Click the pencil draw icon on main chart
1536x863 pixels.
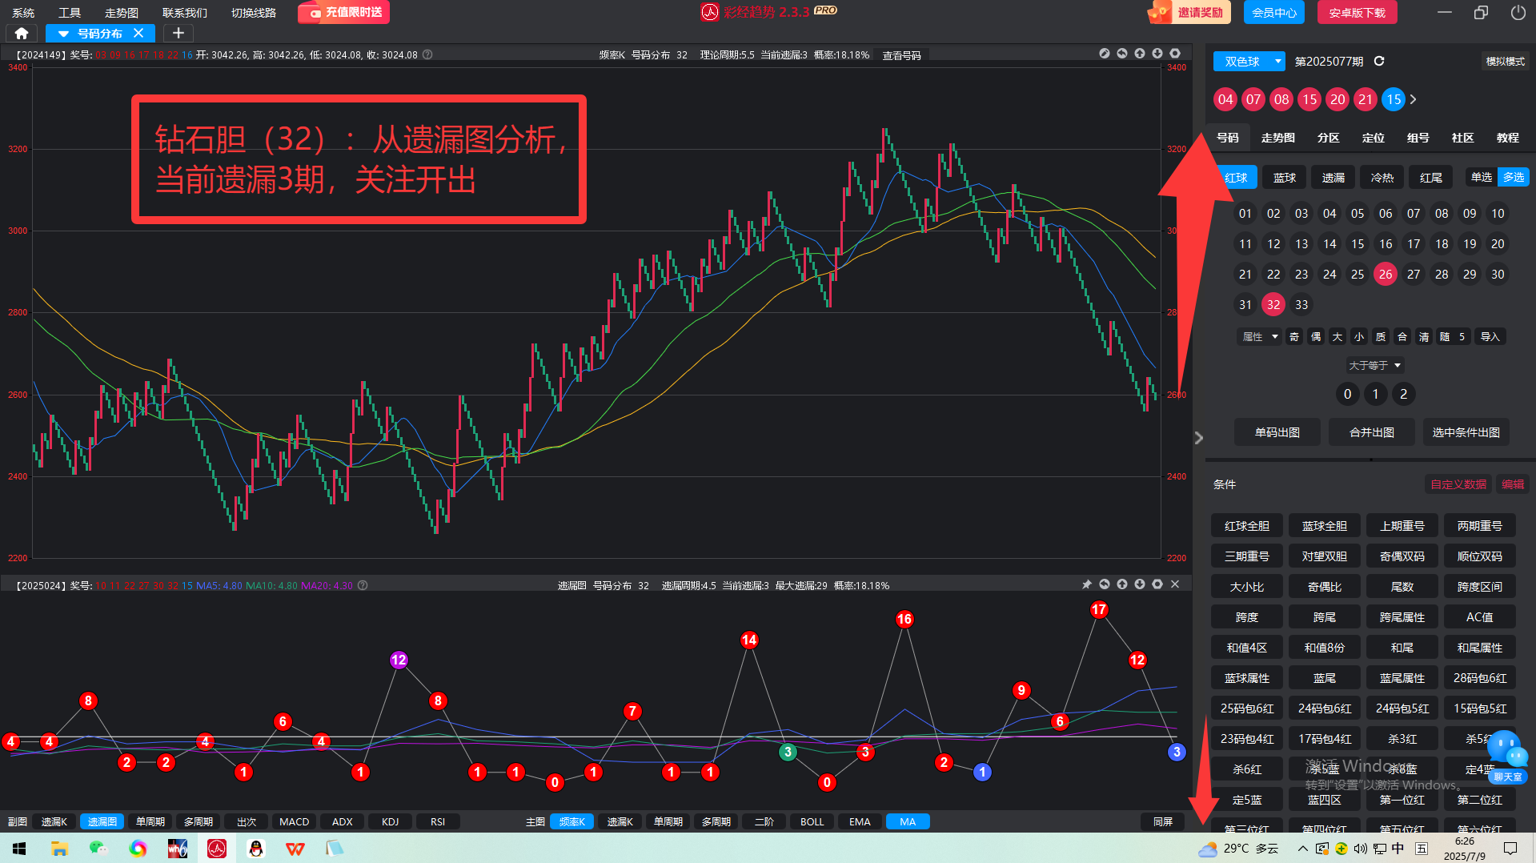(1105, 54)
